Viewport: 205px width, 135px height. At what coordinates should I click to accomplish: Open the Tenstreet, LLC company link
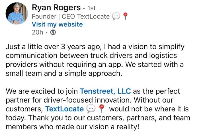[x=105, y=91]
